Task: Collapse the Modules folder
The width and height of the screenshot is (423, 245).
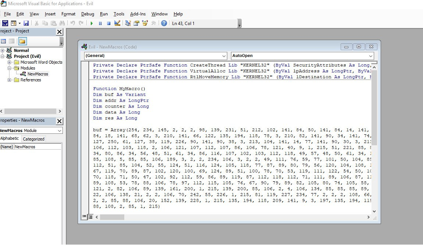Action: (x=9, y=68)
